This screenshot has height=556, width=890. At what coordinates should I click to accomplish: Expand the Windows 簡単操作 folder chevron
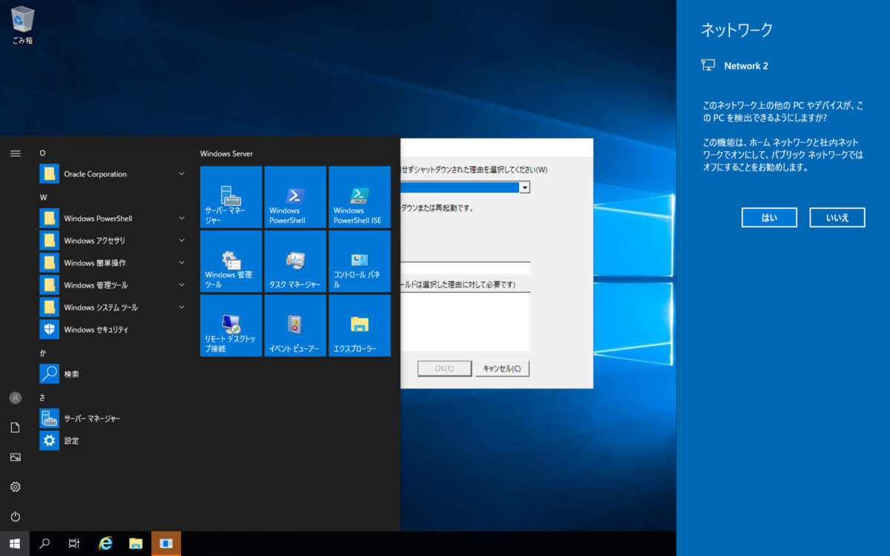point(182,263)
